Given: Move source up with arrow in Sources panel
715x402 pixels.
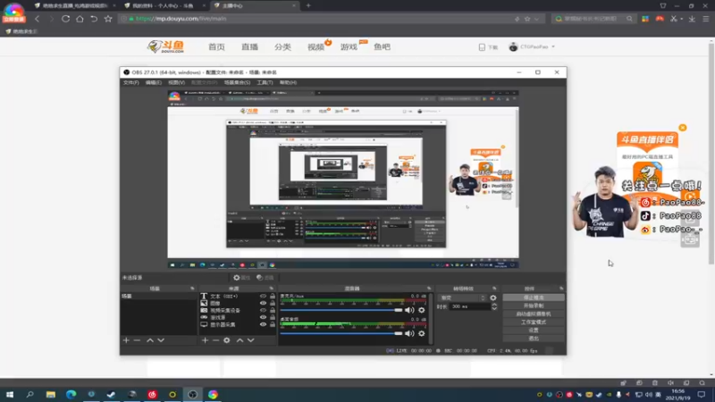Looking at the screenshot, I should tap(240, 340).
